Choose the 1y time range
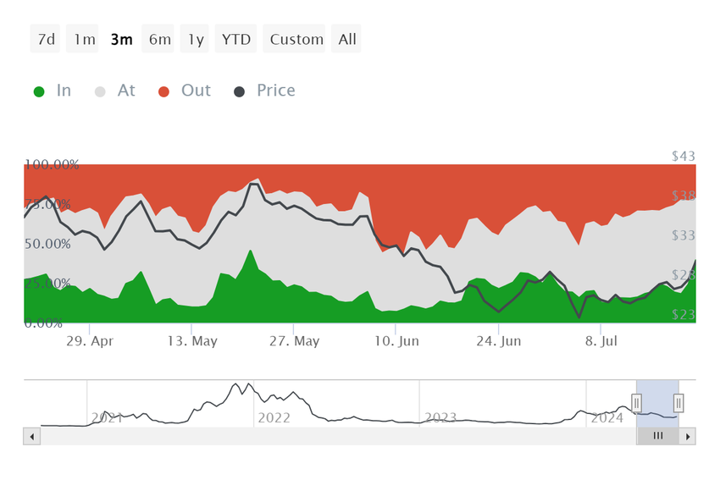Image resolution: width=720 pixels, height=480 pixels. tap(196, 39)
